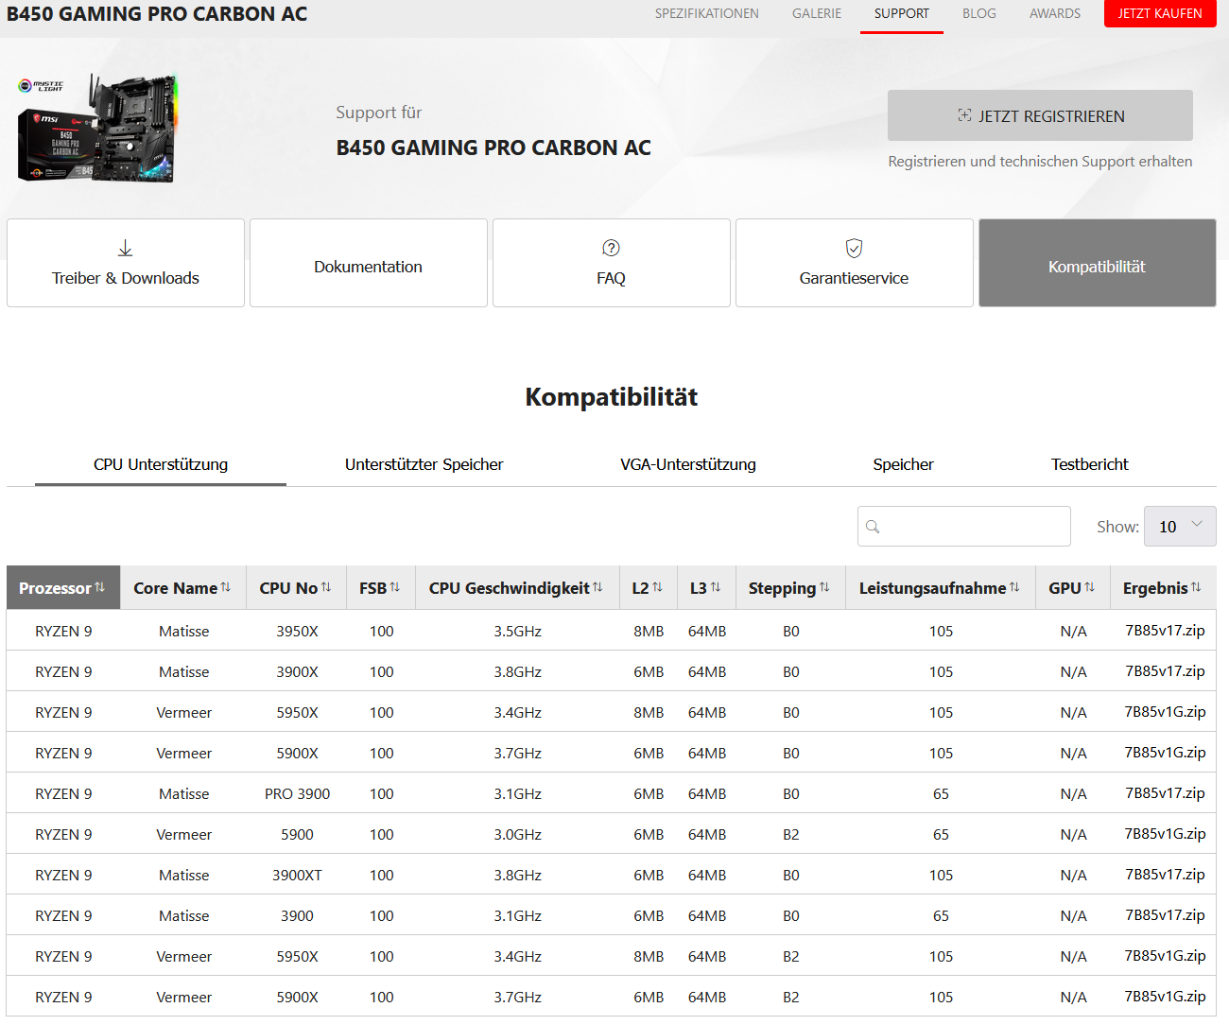Select the 3.0GHz speed cell
Image resolution: width=1229 pixels, height=1025 pixels.
pyautogui.click(x=517, y=834)
